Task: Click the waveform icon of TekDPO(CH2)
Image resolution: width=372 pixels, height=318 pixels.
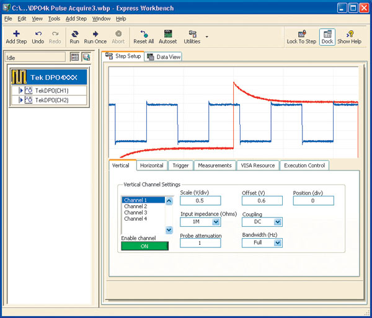Action: pyautogui.click(x=29, y=100)
